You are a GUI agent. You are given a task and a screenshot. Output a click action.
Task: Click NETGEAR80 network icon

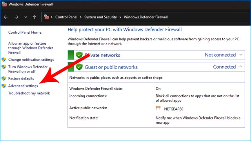pos(158,108)
